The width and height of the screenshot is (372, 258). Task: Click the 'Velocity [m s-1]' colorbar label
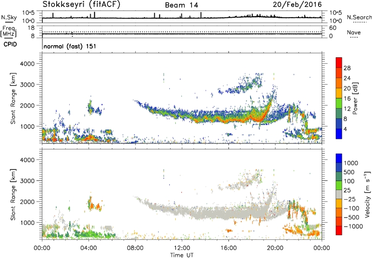pyautogui.click(x=367, y=194)
